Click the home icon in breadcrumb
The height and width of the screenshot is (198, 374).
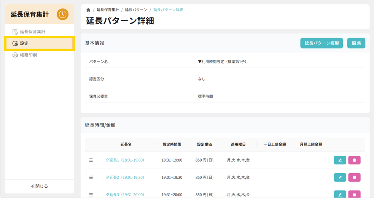coord(88,10)
